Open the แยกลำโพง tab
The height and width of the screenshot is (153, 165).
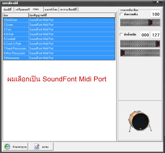point(51,10)
